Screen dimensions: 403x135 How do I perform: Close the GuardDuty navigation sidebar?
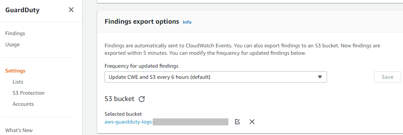[x=71, y=10]
